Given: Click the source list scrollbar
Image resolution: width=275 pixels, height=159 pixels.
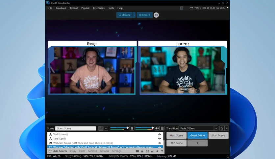Looking at the screenshot, I should (163, 136).
